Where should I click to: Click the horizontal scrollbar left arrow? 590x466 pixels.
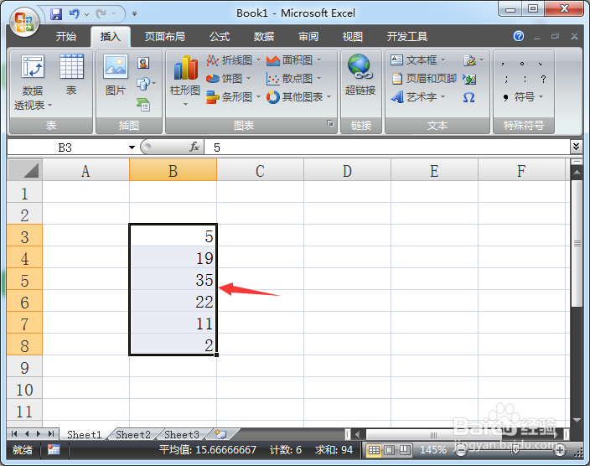tap(358, 434)
